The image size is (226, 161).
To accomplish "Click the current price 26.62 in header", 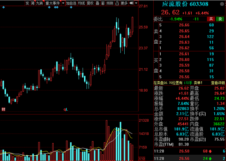I will tap(170, 12).
